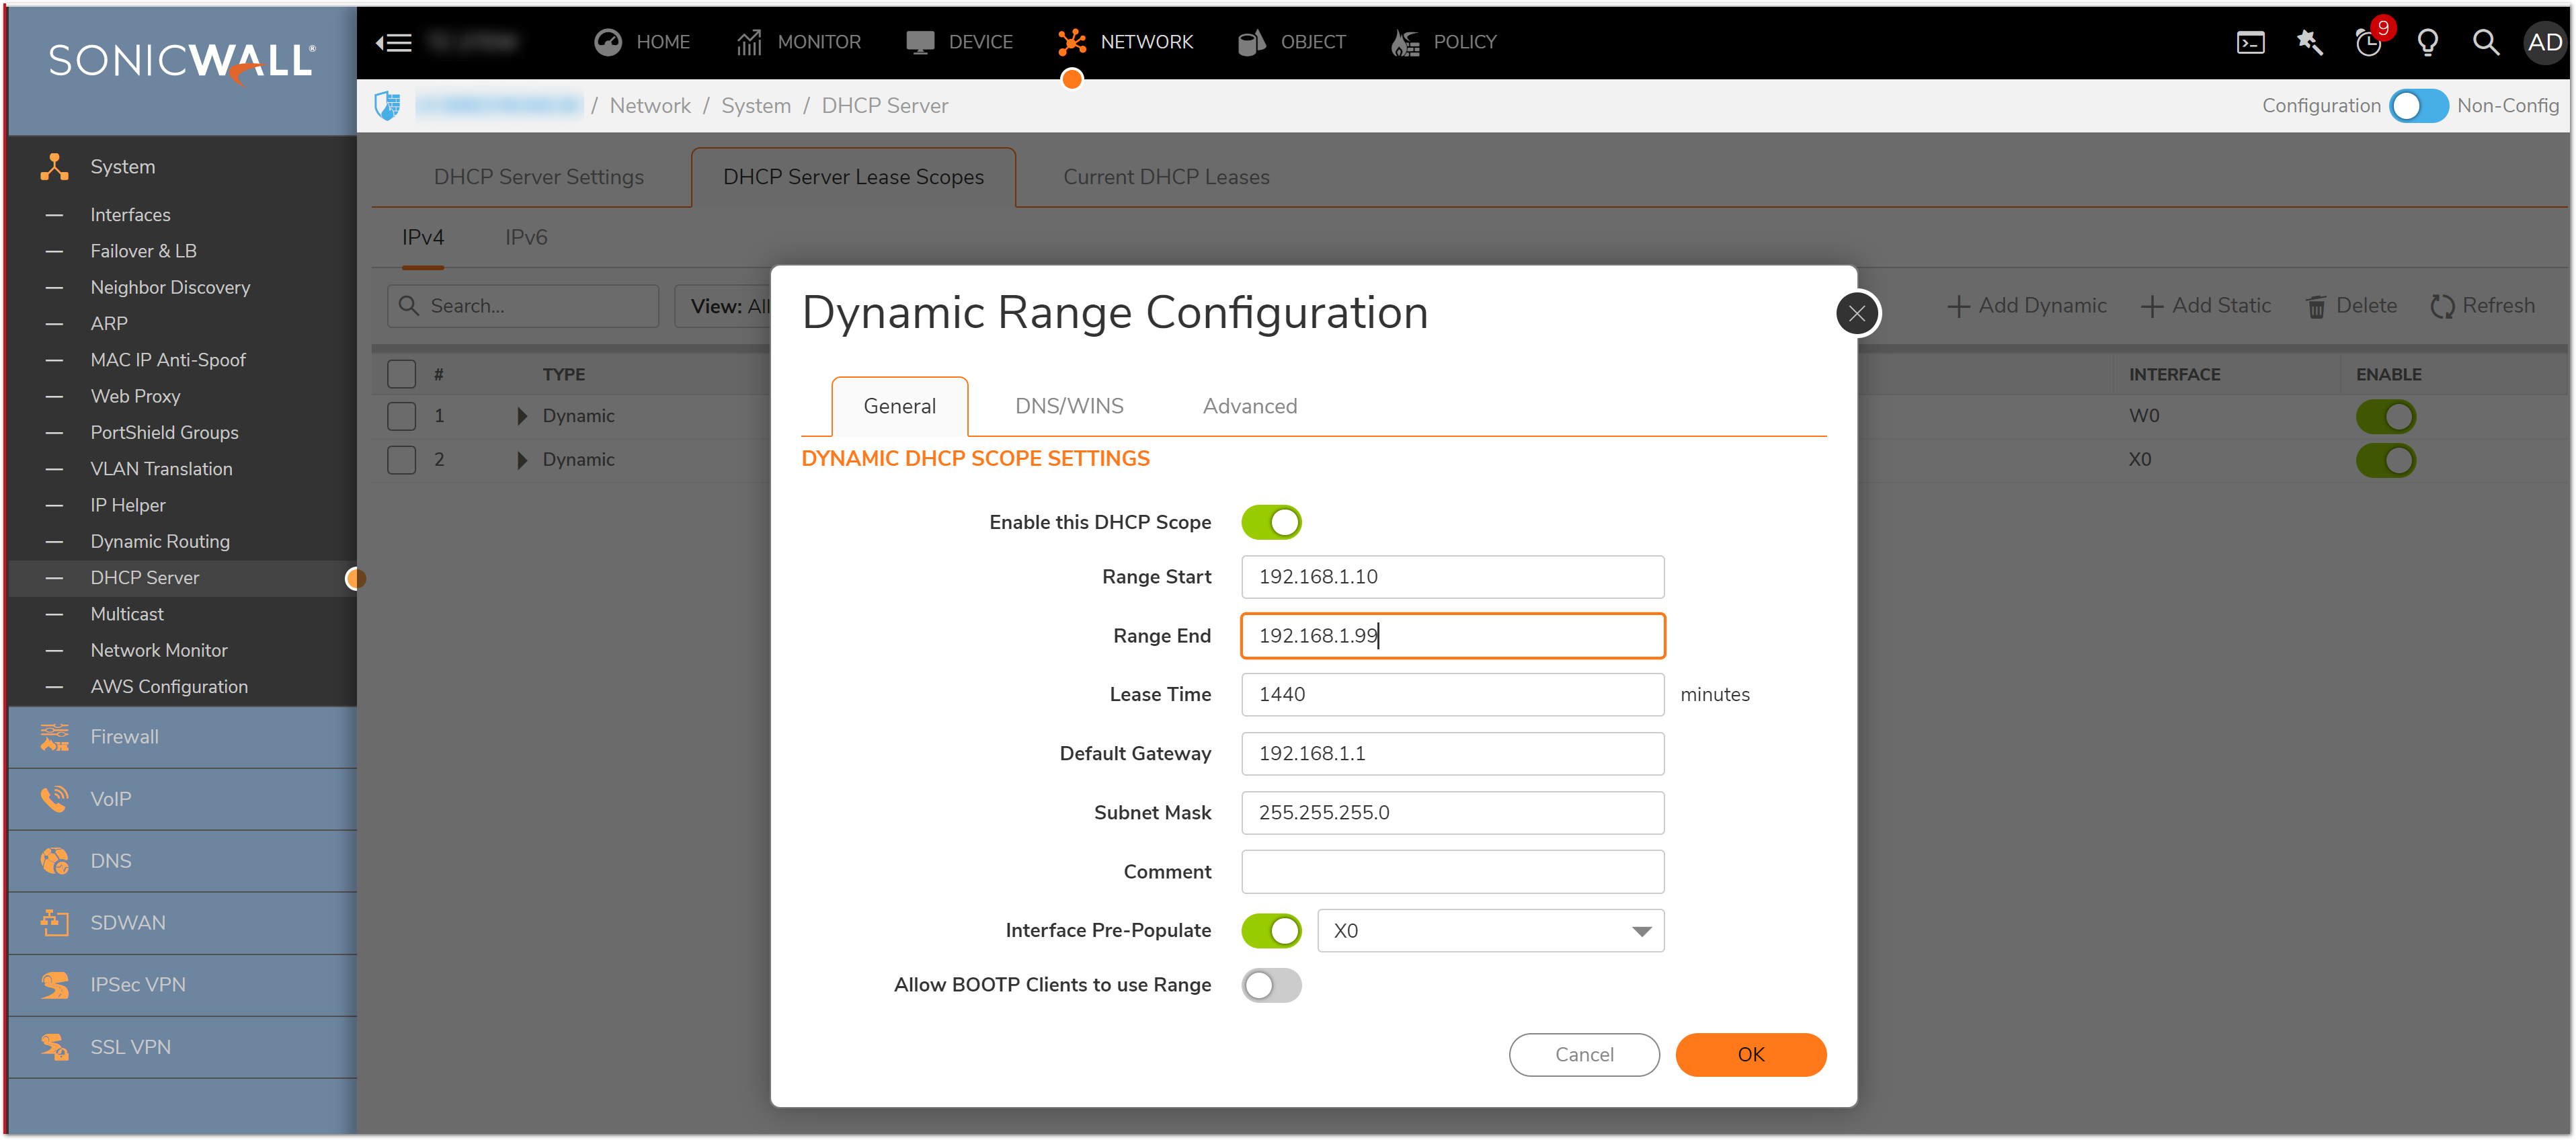Open the OBJECT icon in top bar

[x=1251, y=42]
